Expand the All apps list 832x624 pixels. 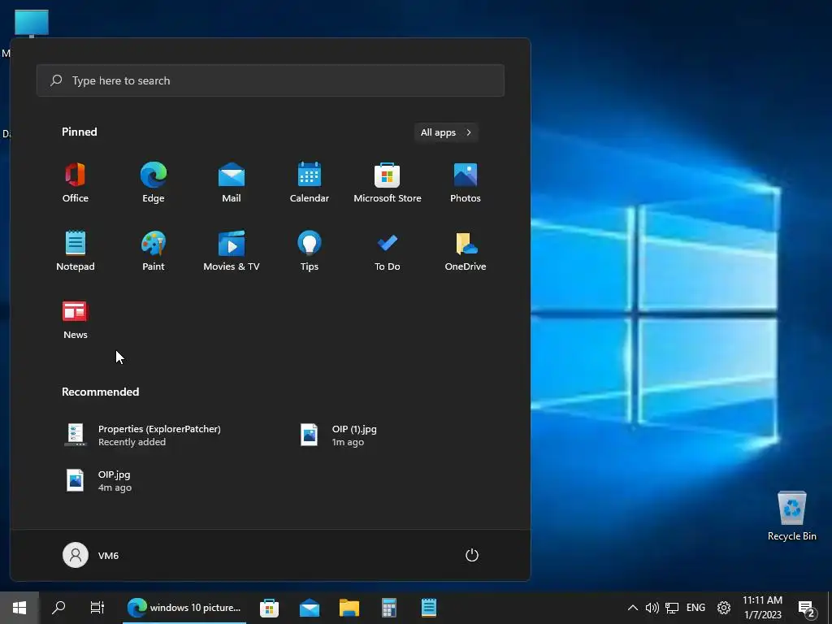[x=446, y=132]
